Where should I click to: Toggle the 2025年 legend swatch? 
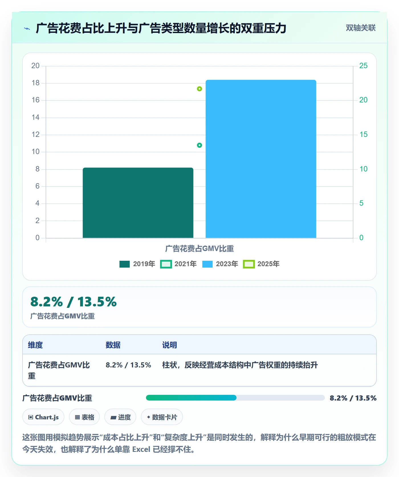coord(249,264)
